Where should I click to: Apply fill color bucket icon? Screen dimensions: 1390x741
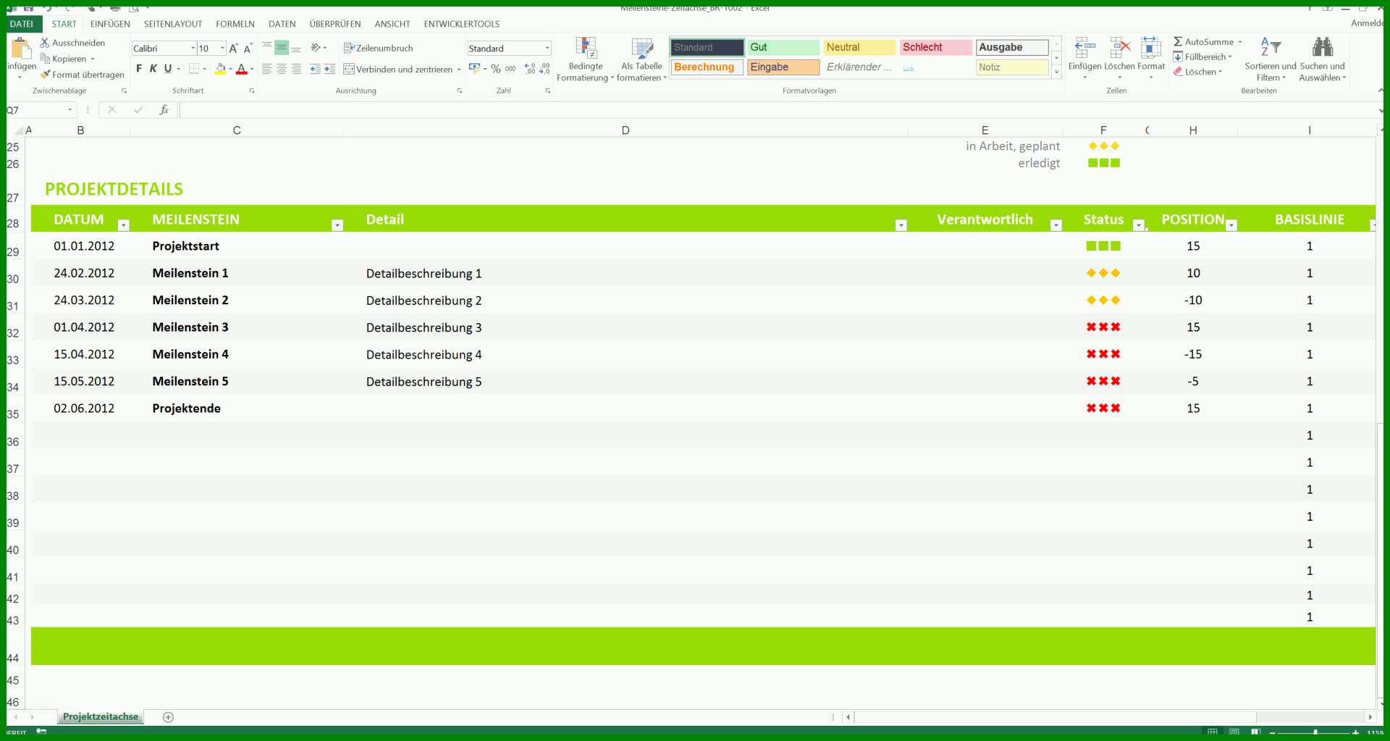(220, 69)
